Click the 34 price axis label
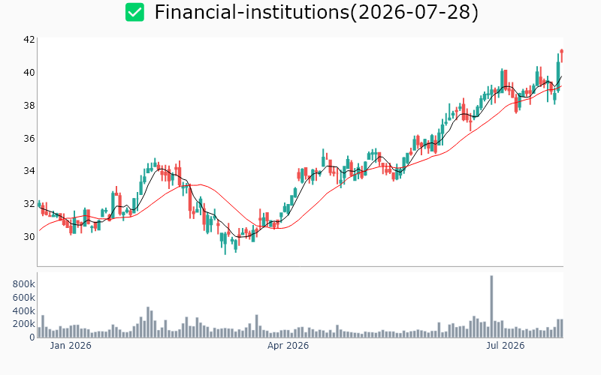Screen dimensions: 601x375 click(29, 171)
